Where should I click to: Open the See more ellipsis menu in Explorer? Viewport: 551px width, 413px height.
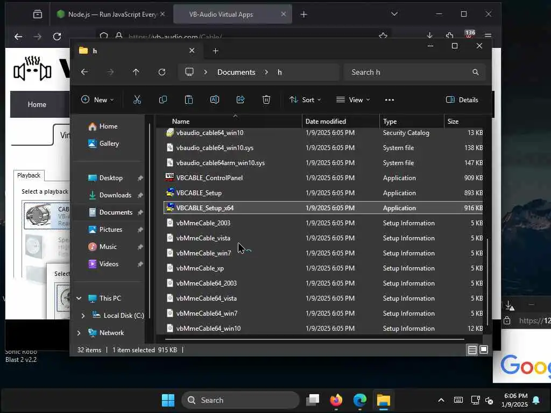390,100
